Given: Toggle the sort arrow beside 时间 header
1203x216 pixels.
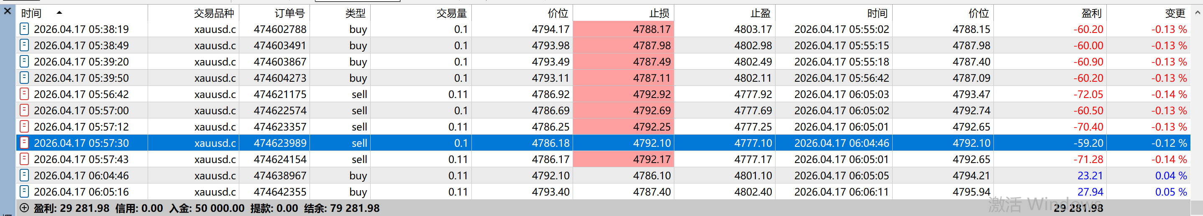Looking at the screenshot, I should (59, 13).
